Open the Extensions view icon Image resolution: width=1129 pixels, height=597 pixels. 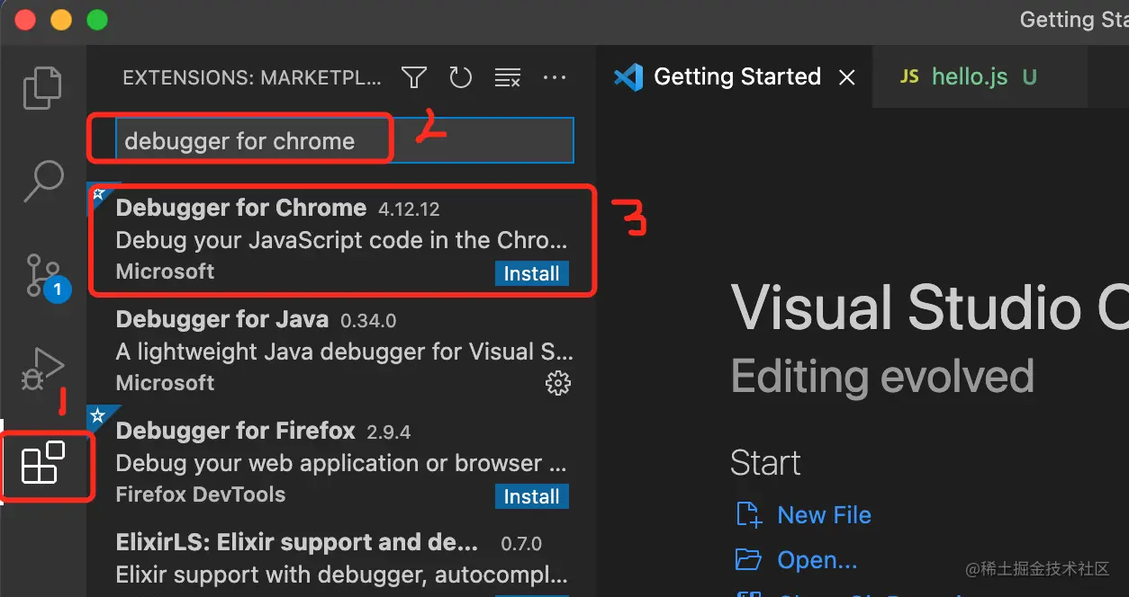[x=43, y=464]
